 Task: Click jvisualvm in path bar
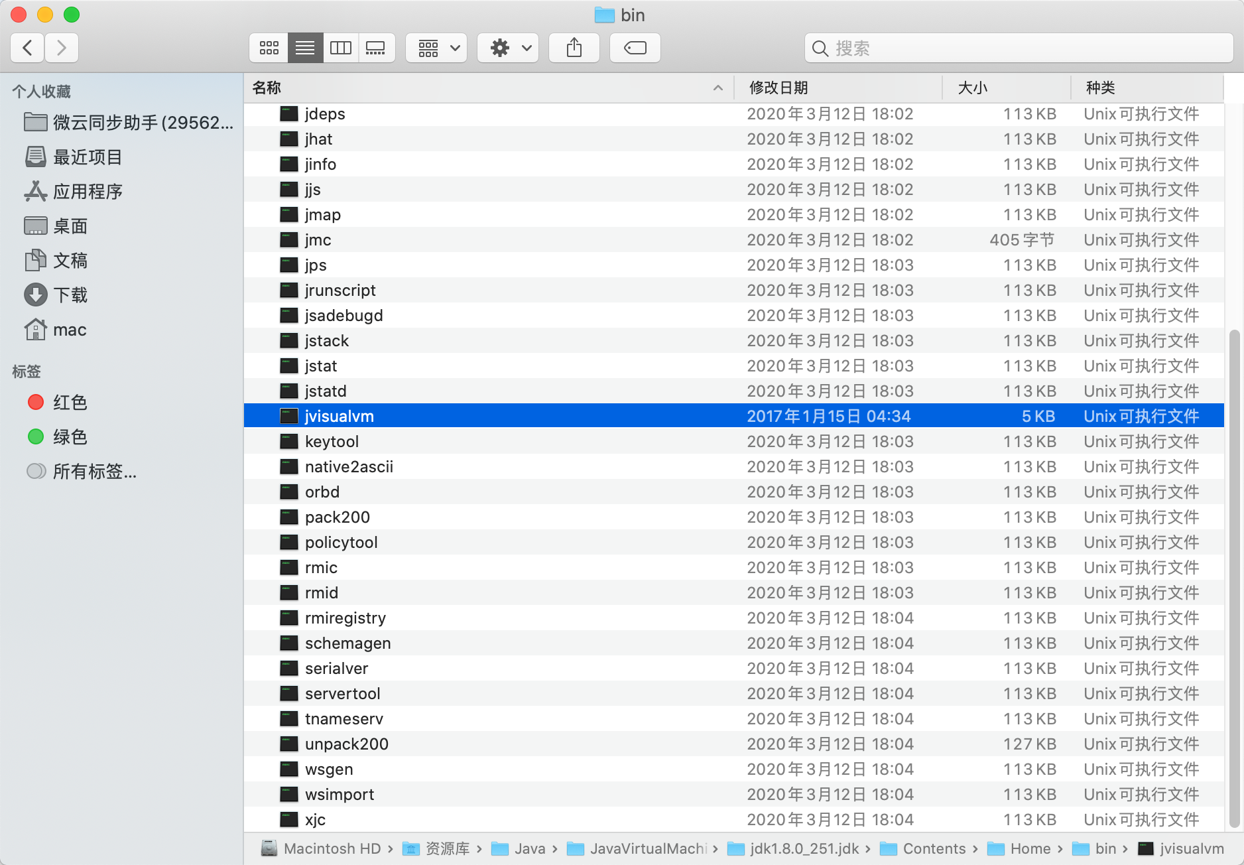pyautogui.click(x=1181, y=849)
